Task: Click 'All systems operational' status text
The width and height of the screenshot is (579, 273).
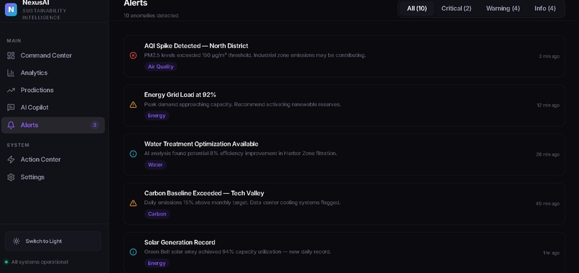Action: point(40,262)
